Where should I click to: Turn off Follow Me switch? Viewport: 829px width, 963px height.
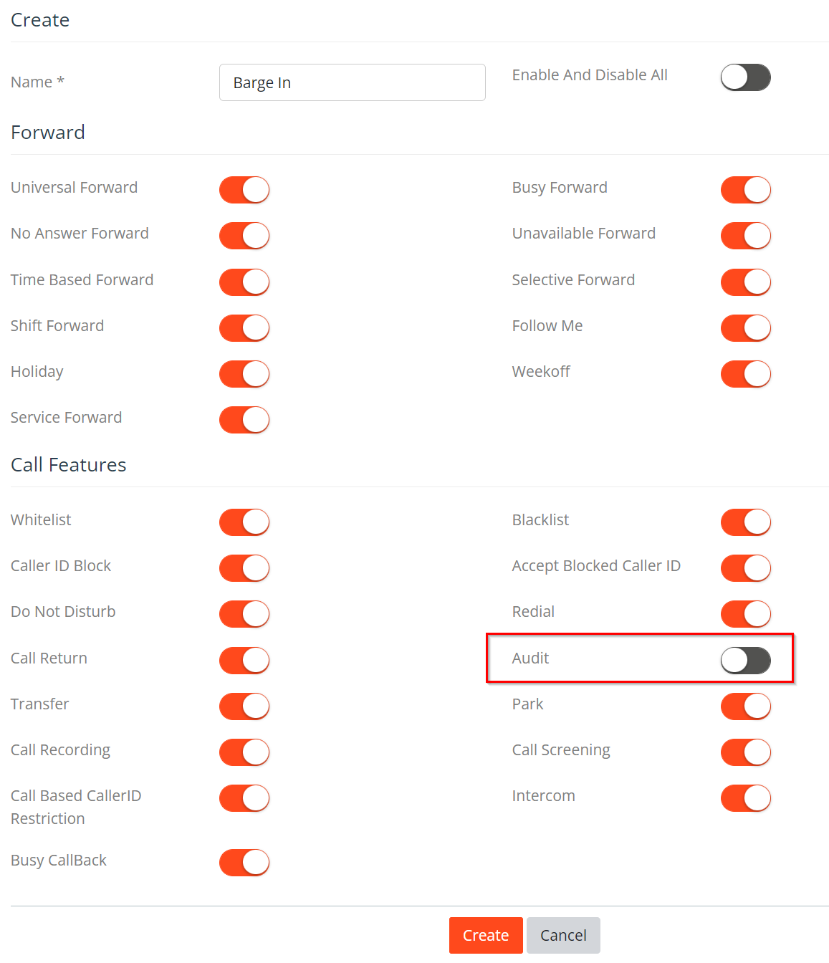click(745, 328)
